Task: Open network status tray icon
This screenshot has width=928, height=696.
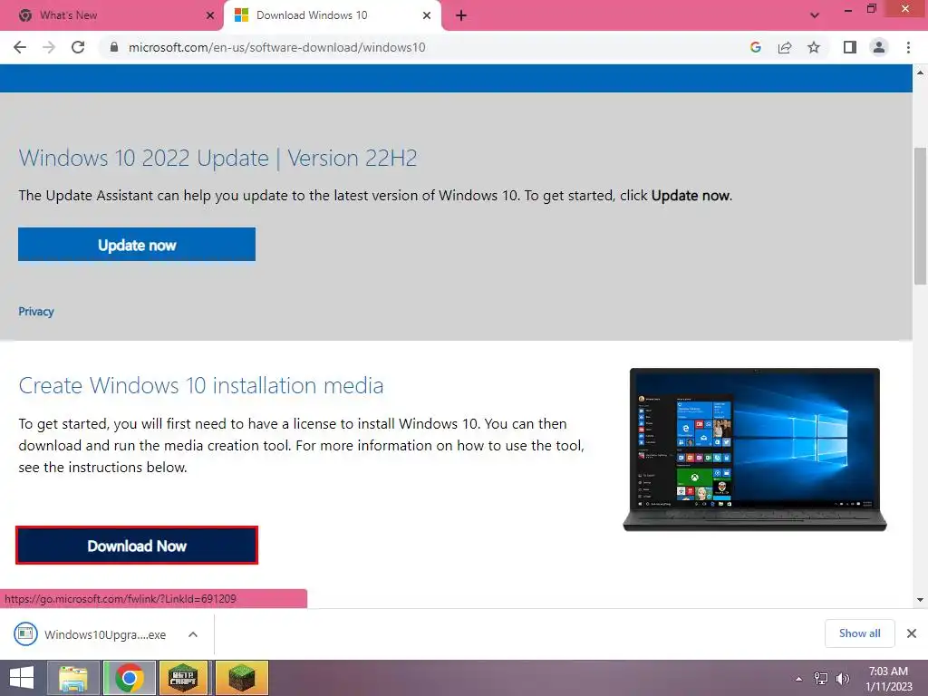Action: [x=821, y=679]
